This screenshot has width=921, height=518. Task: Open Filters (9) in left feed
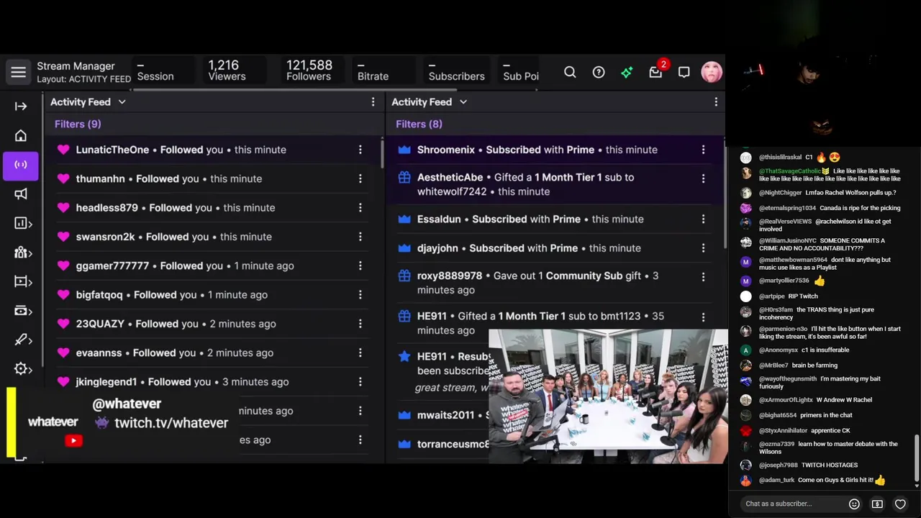click(x=78, y=124)
